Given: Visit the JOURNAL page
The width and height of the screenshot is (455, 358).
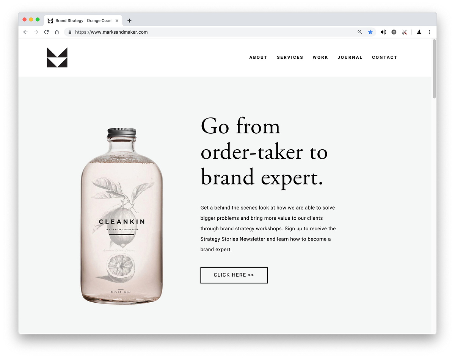Looking at the screenshot, I should (x=350, y=57).
